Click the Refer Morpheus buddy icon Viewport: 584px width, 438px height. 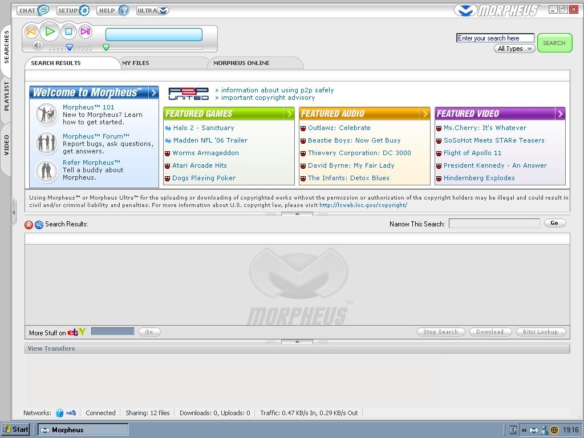point(47,171)
